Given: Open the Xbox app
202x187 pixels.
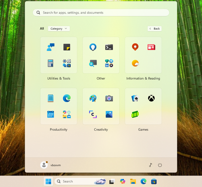Looking at the screenshot, I should 151,98.
